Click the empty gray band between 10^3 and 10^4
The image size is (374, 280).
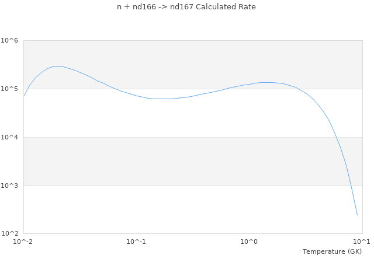(x=175, y=162)
